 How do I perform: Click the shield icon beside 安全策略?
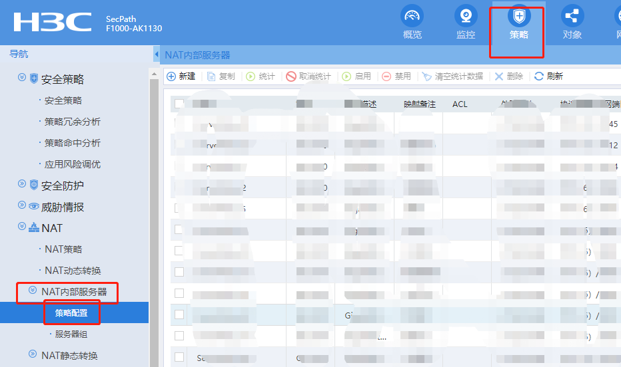coord(34,78)
